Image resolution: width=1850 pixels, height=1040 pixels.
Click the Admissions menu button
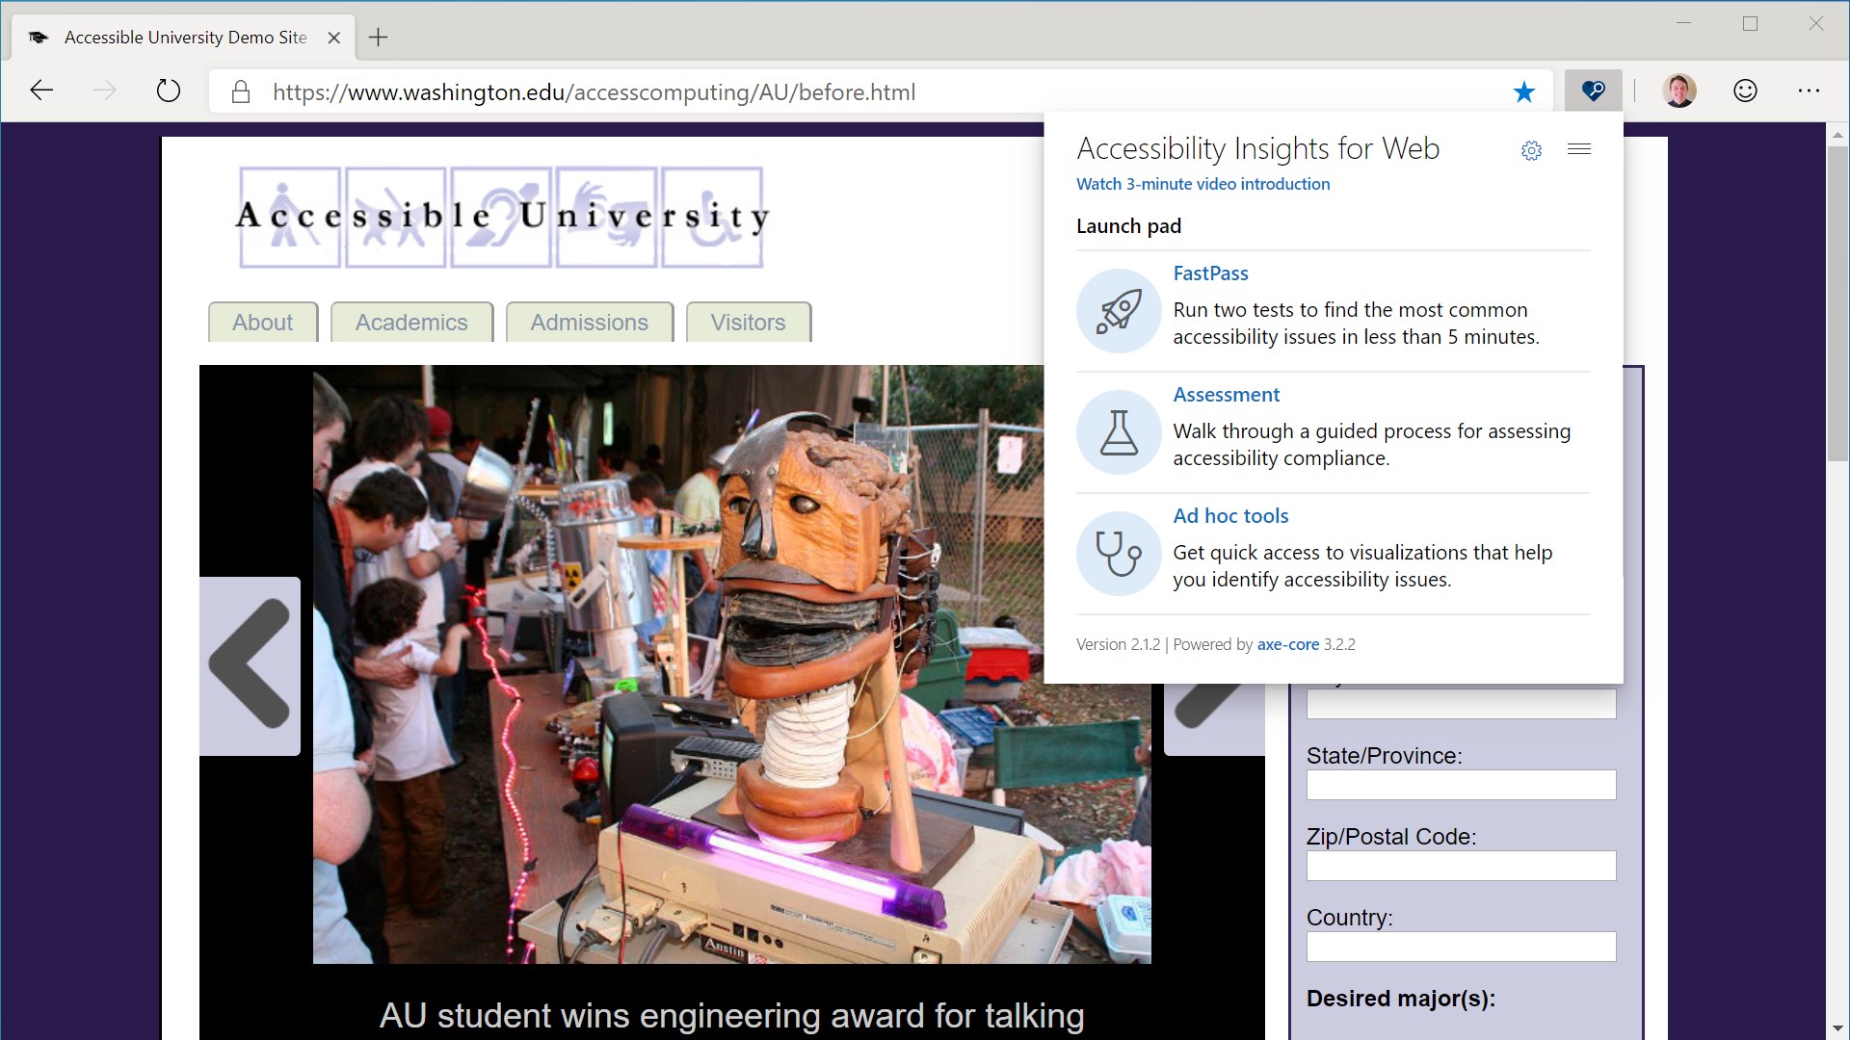[589, 322]
